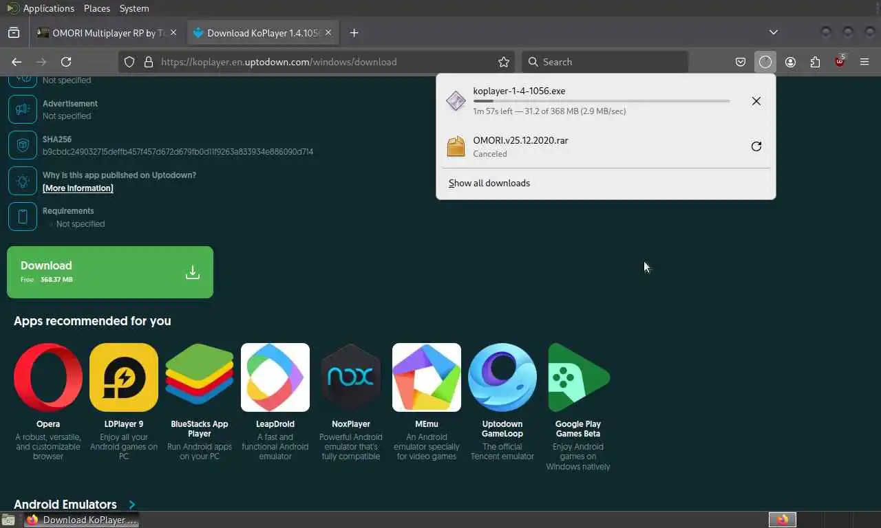This screenshot has width=881, height=528.
Task: Click the koplayer-1-4-1056.exe file icon
Action: click(456, 101)
